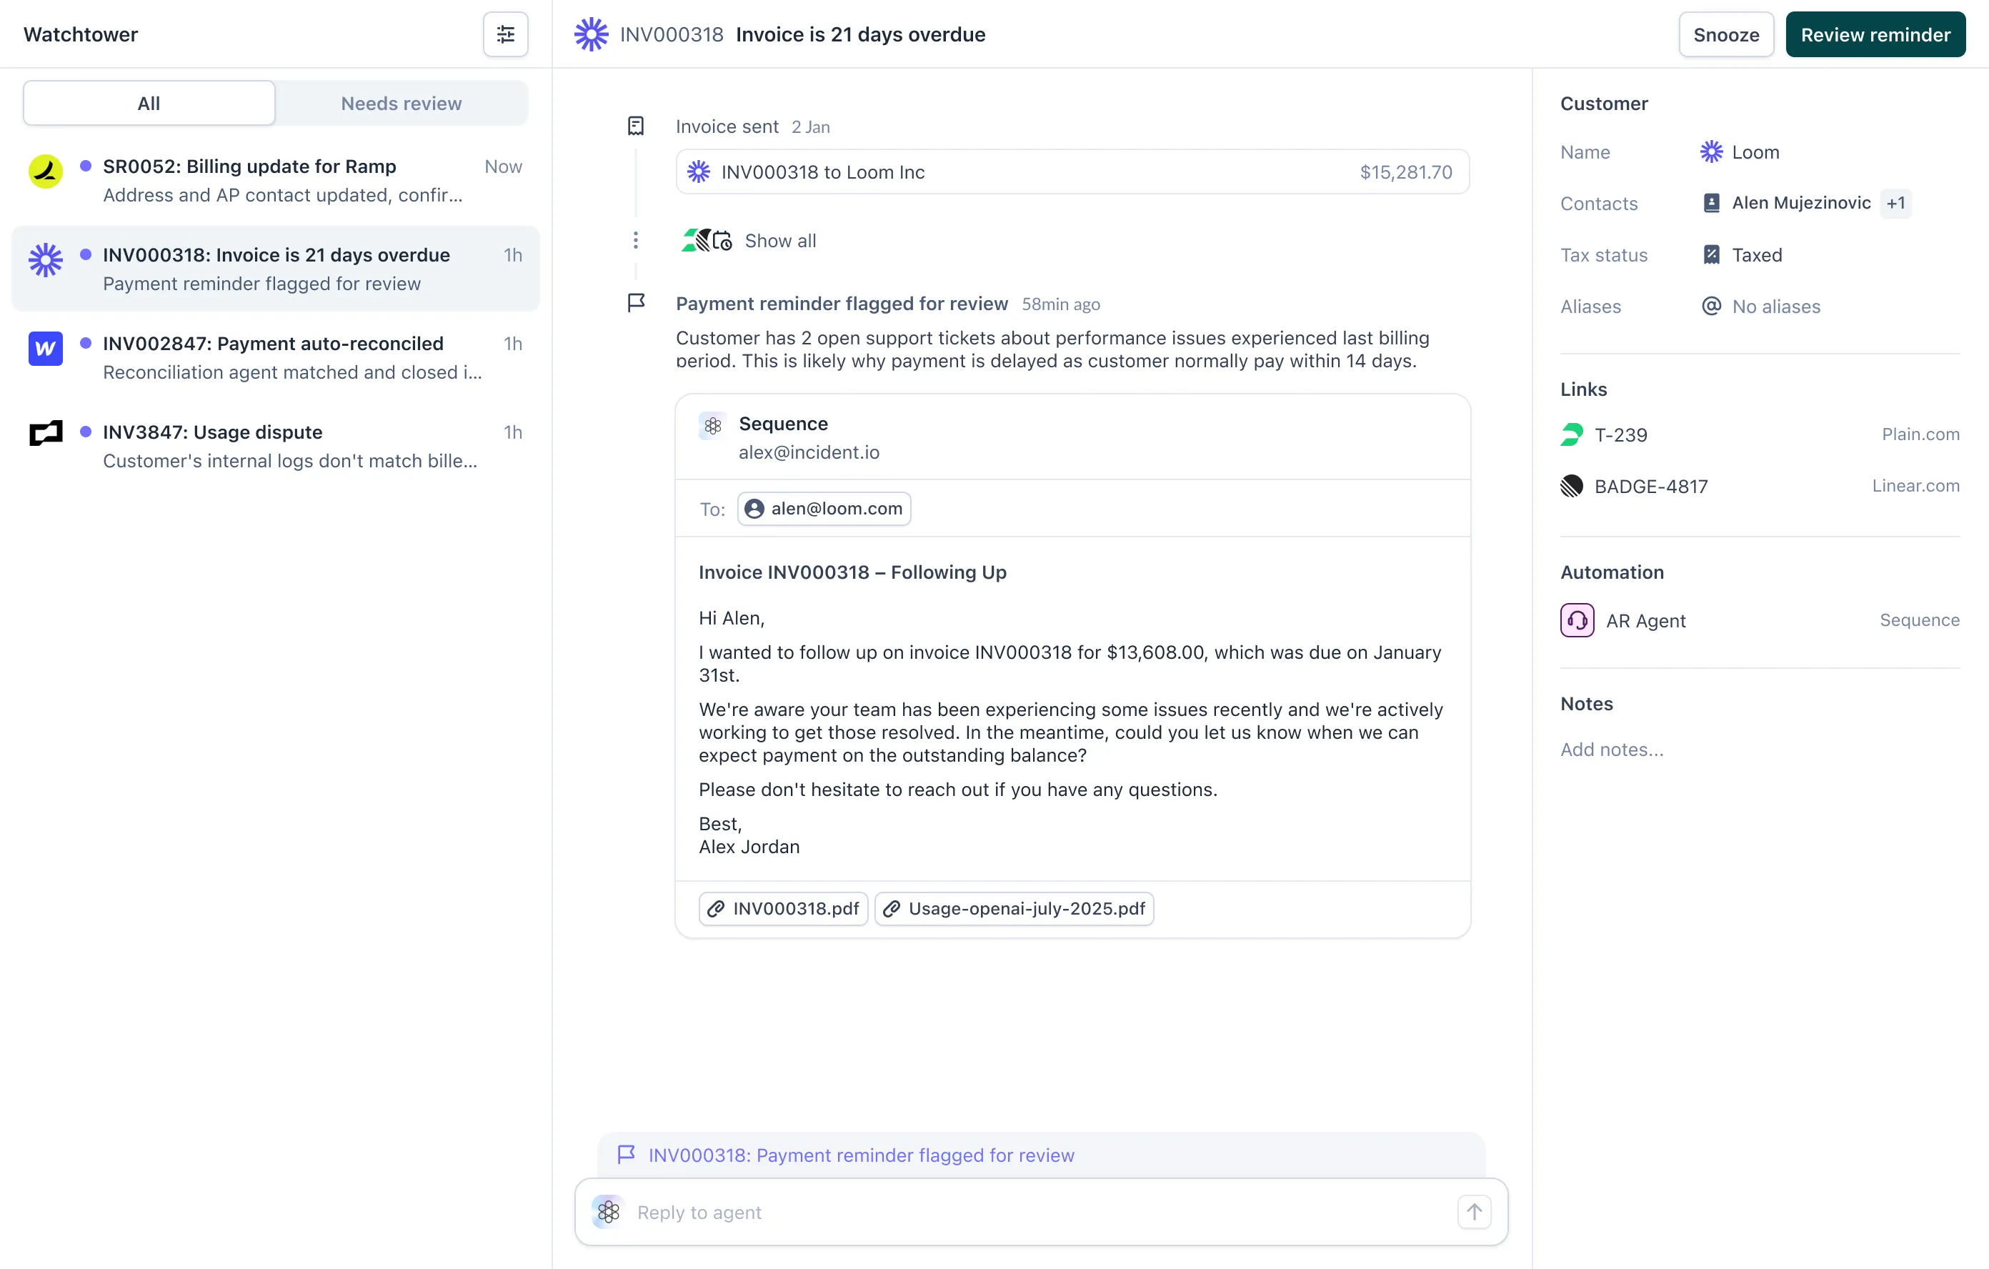The image size is (1989, 1269).
Task: Click the AR Agent headset icon
Action: click(1577, 620)
